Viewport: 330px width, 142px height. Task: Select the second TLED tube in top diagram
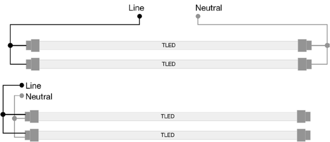pos(169,64)
